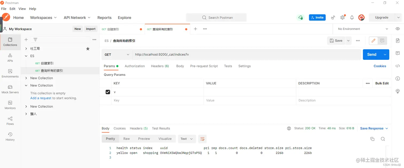Image resolution: width=404 pixels, height=168 pixels.
Task: Switch to the pencil build mode
Action: (374, 41)
